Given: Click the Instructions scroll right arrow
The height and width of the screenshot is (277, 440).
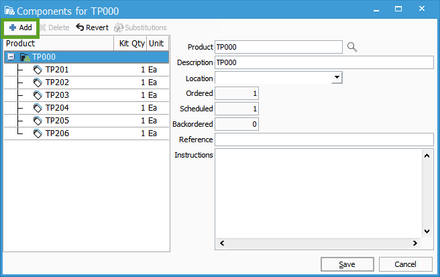Looking at the screenshot, I should point(415,243).
